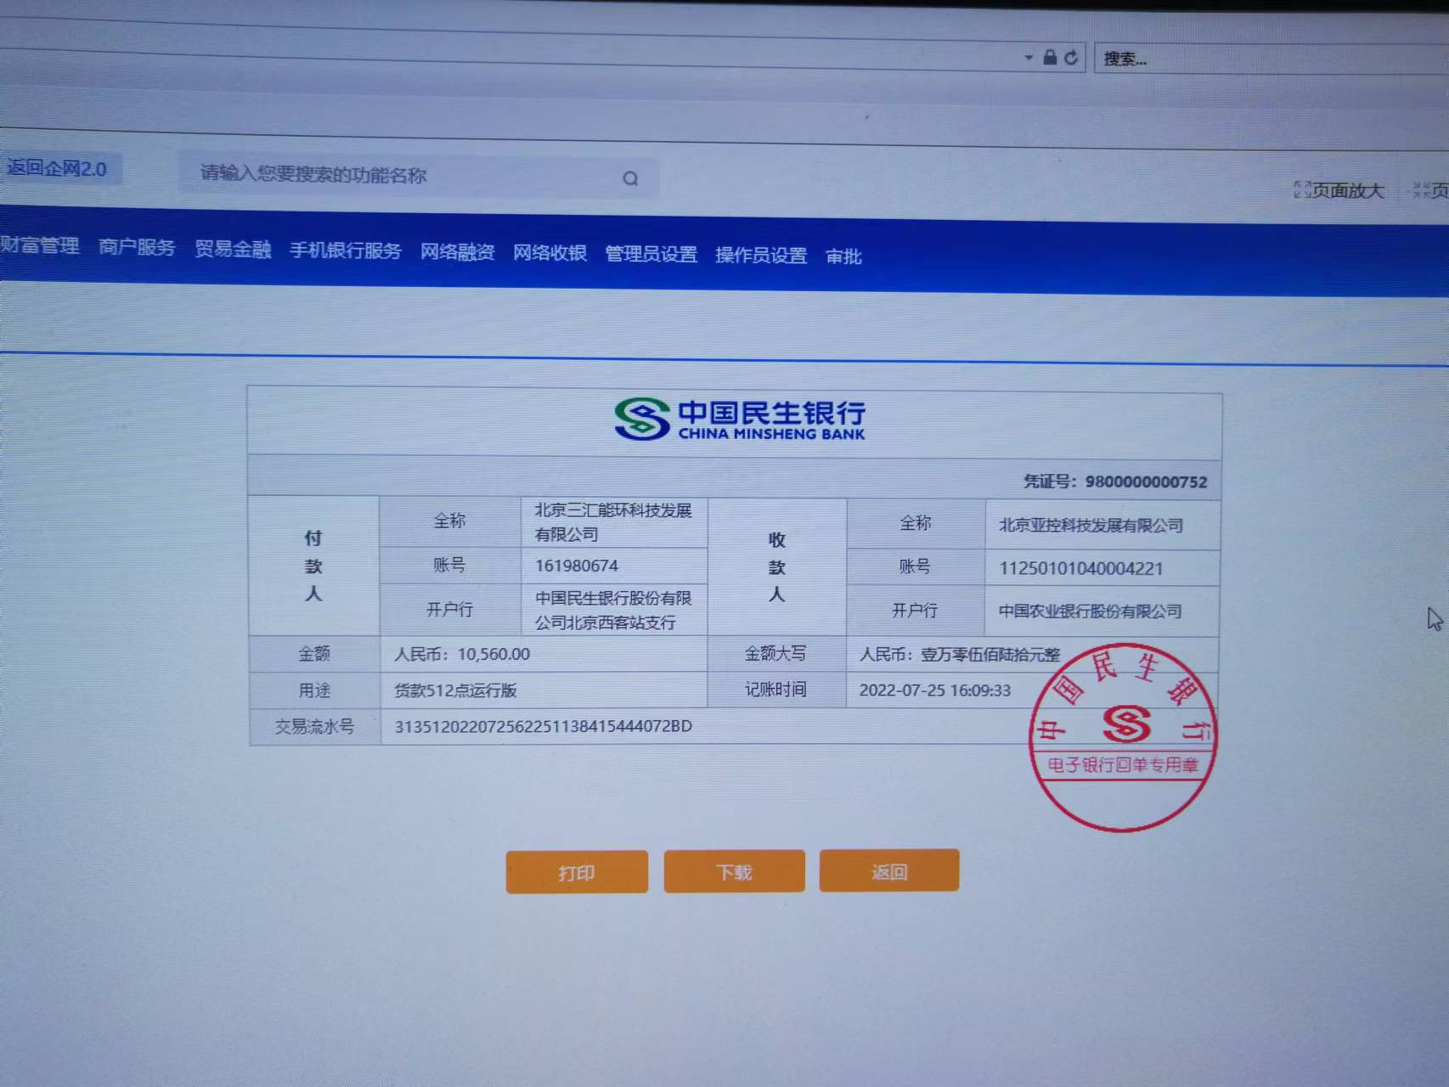Click the refresh icon in address bar

pyautogui.click(x=1071, y=58)
